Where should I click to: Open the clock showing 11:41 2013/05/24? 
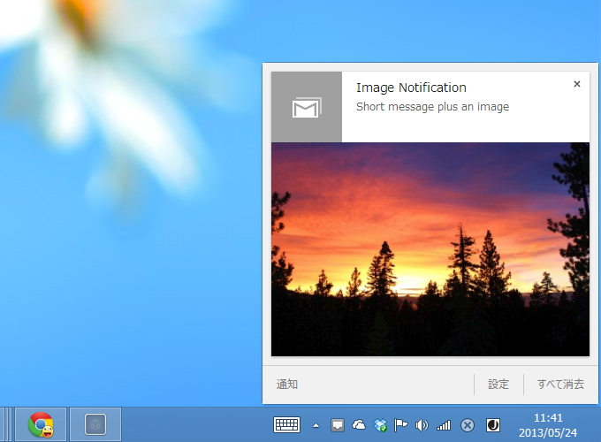coord(548,425)
